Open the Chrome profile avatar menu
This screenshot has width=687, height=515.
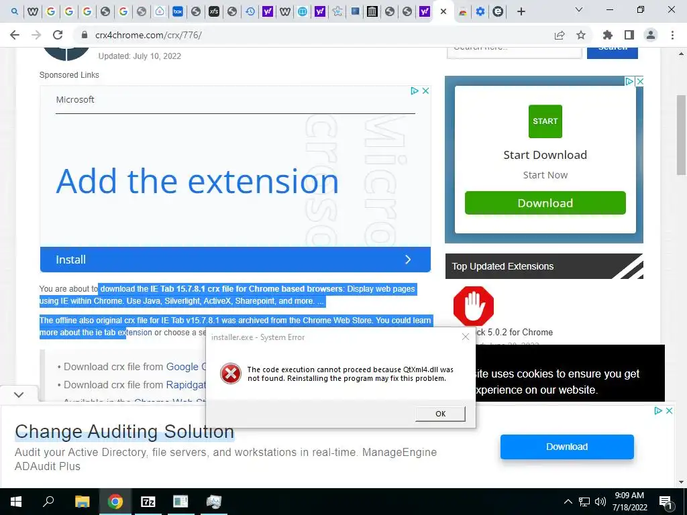tap(651, 35)
